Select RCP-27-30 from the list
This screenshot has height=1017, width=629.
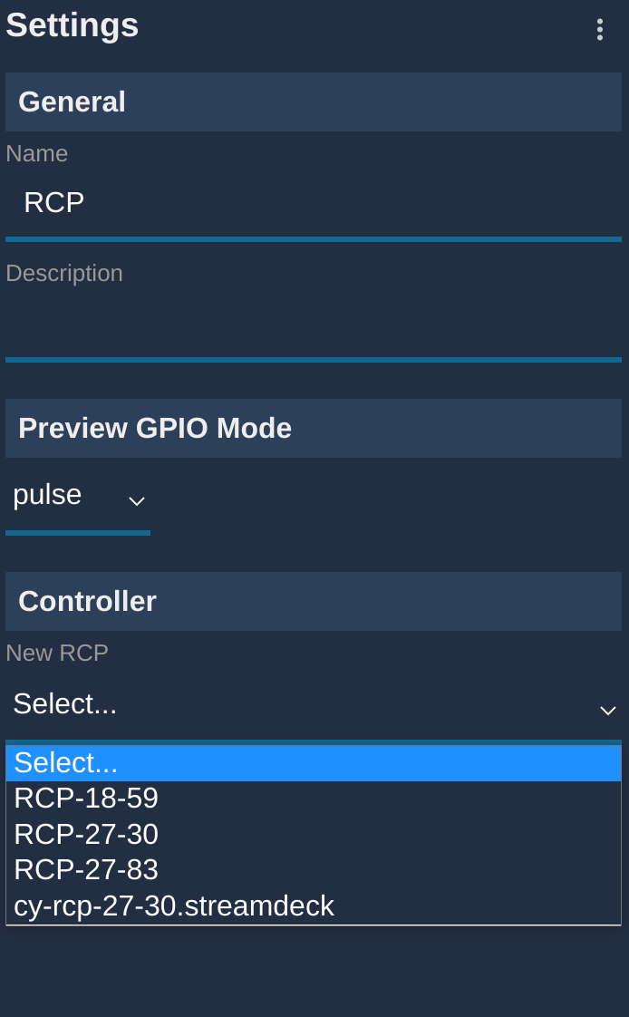click(x=314, y=835)
